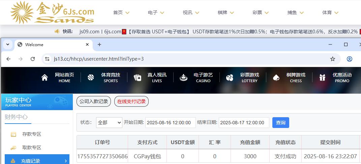This screenshot has height=164, width=361.
Task: Click the browser address bar URL
Action: point(99,59)
